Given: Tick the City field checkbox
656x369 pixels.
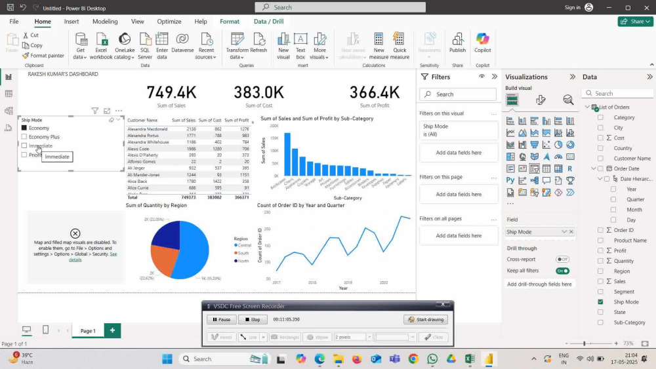Looking at the screenshot, I should (x=600, y=128).
